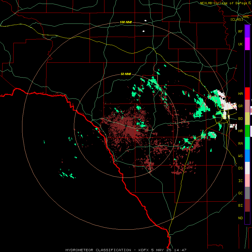Click the red HA legend color swatch

coord(247,94)
